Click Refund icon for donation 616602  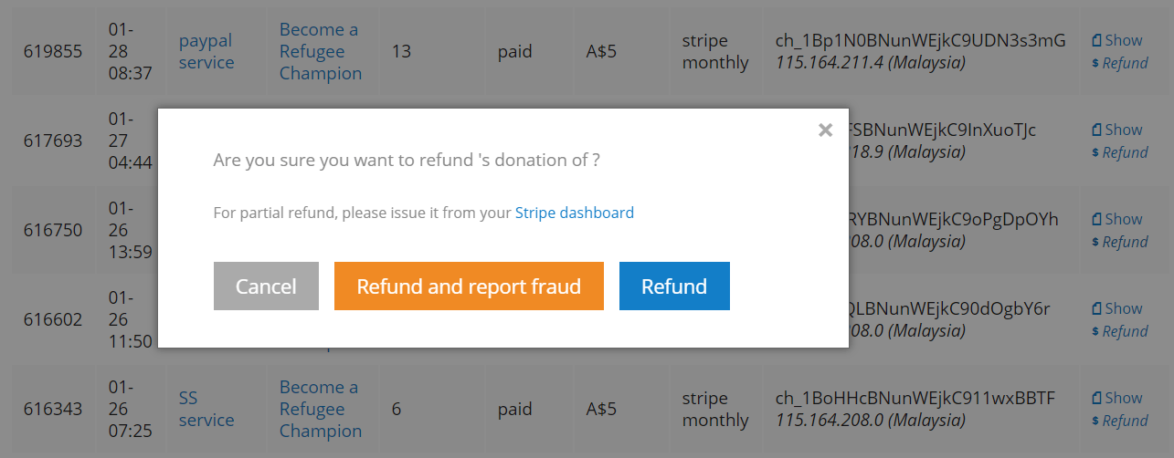[1119, 331]
